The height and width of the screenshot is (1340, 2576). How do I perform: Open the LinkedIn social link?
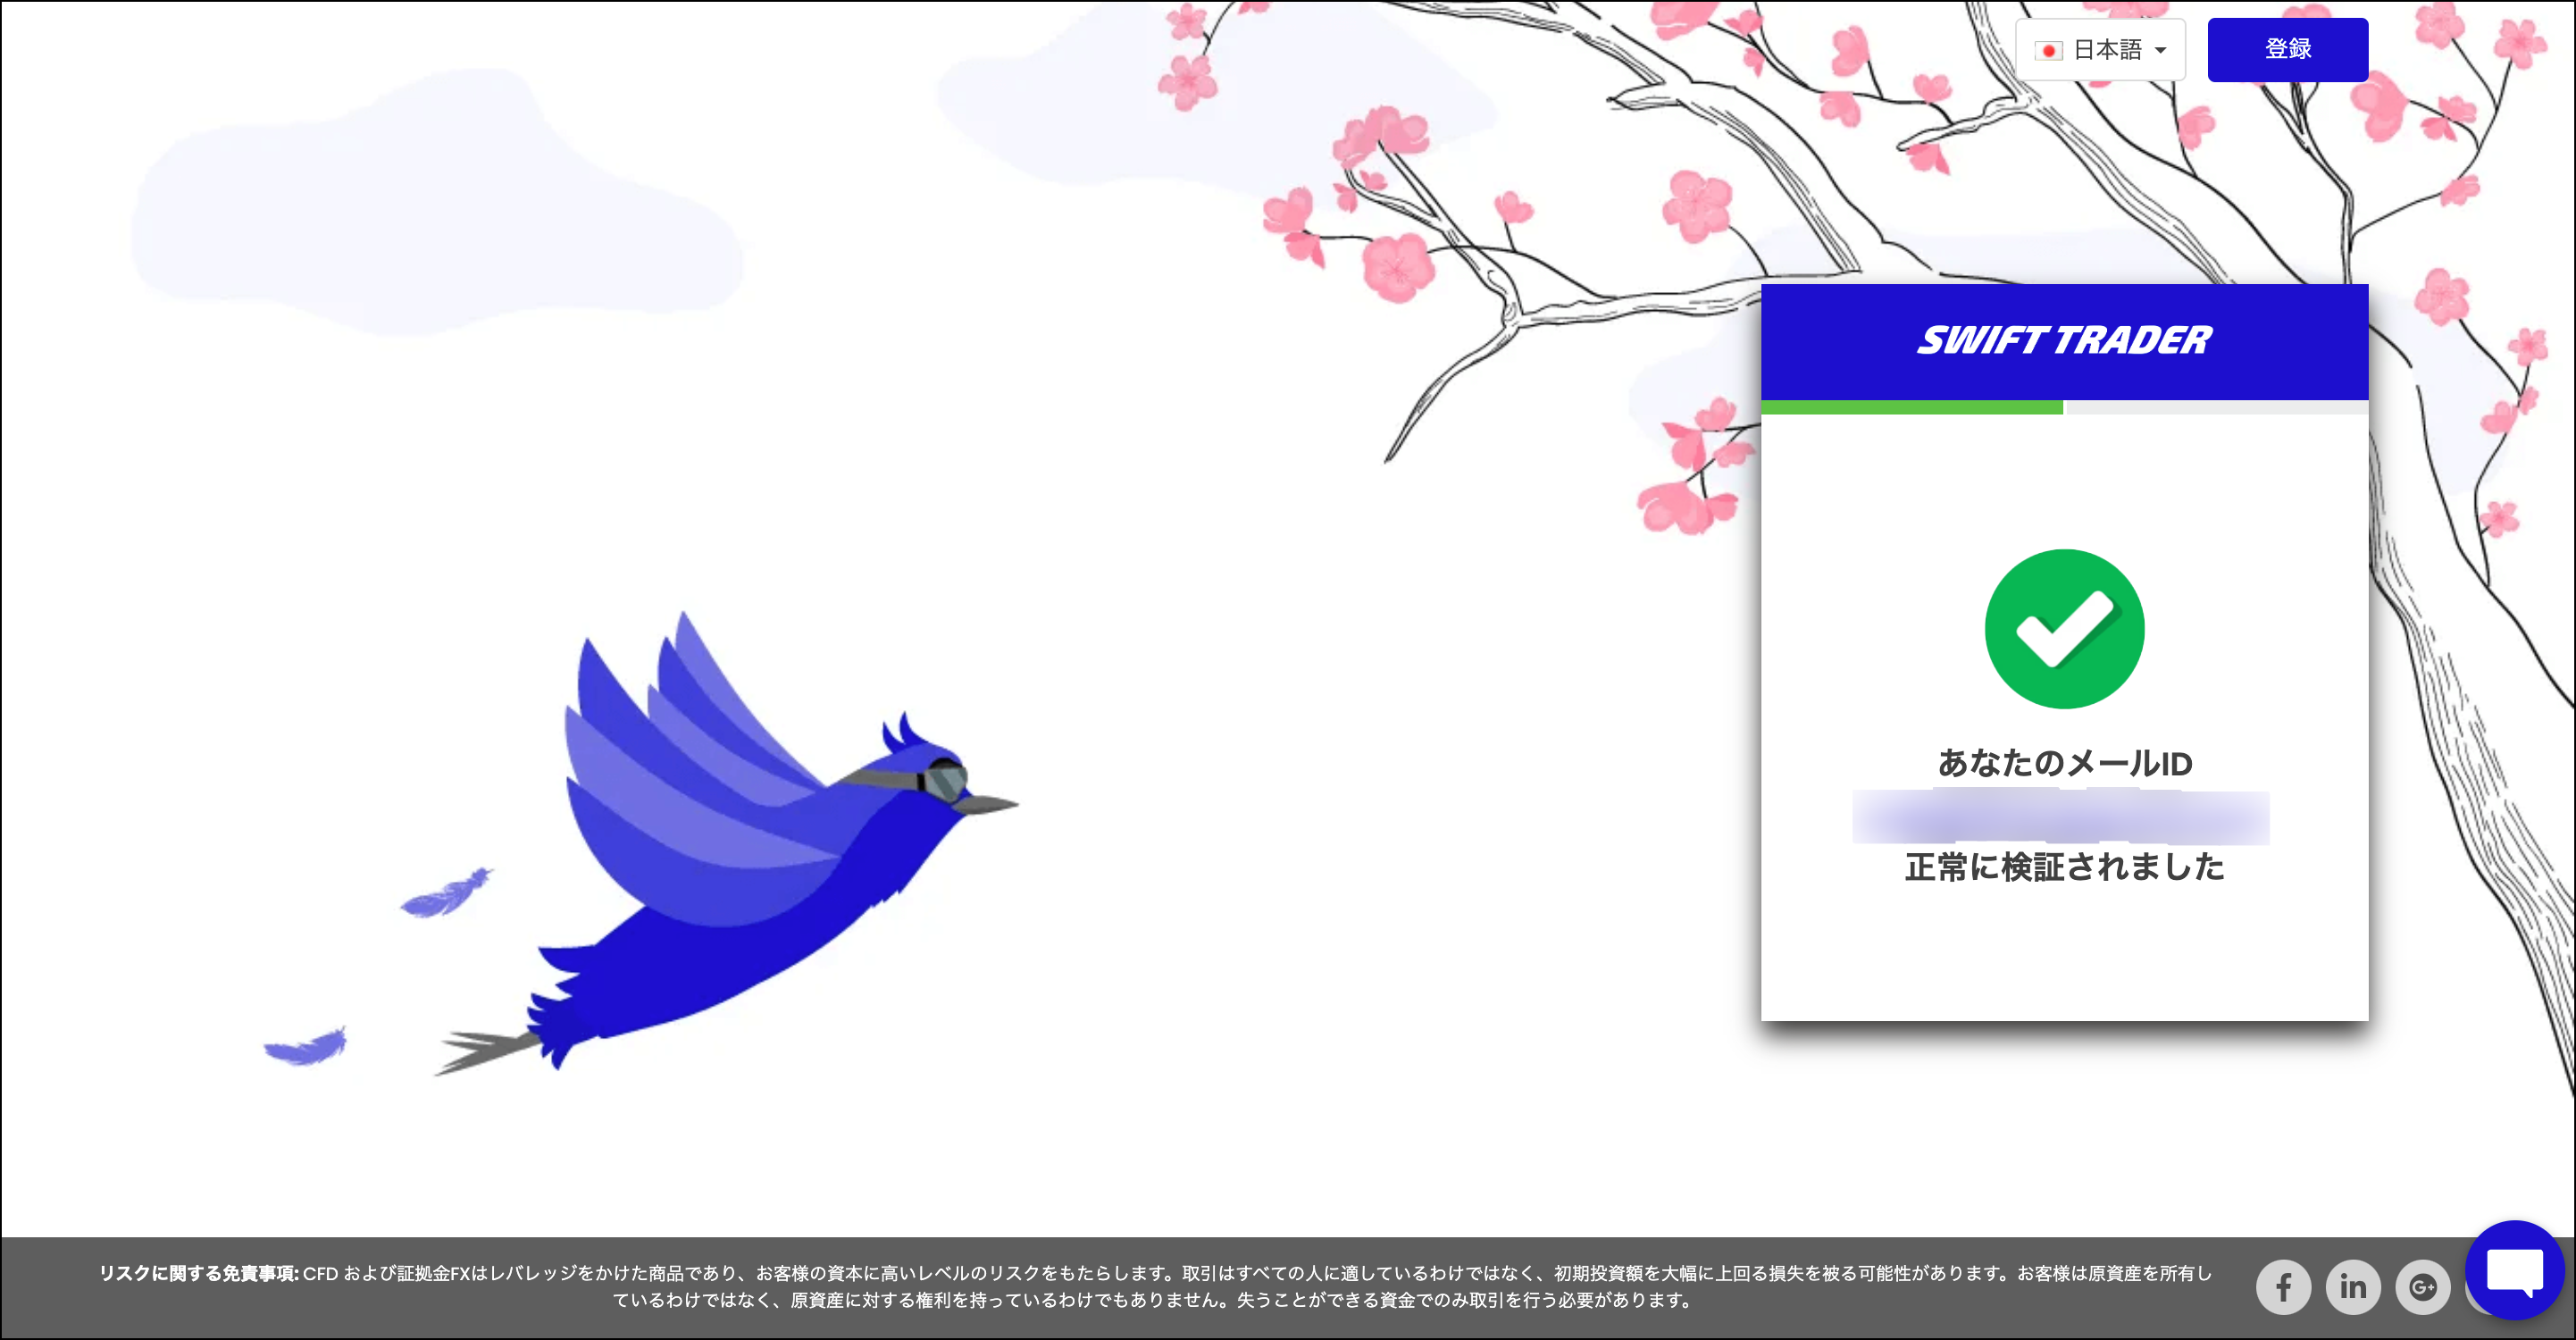click(2352, 1286)
